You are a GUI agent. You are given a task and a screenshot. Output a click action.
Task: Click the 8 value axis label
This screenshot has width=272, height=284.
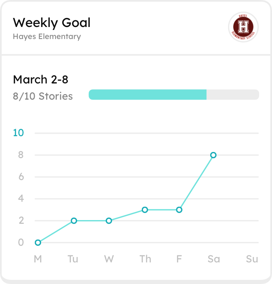[21, 155]
